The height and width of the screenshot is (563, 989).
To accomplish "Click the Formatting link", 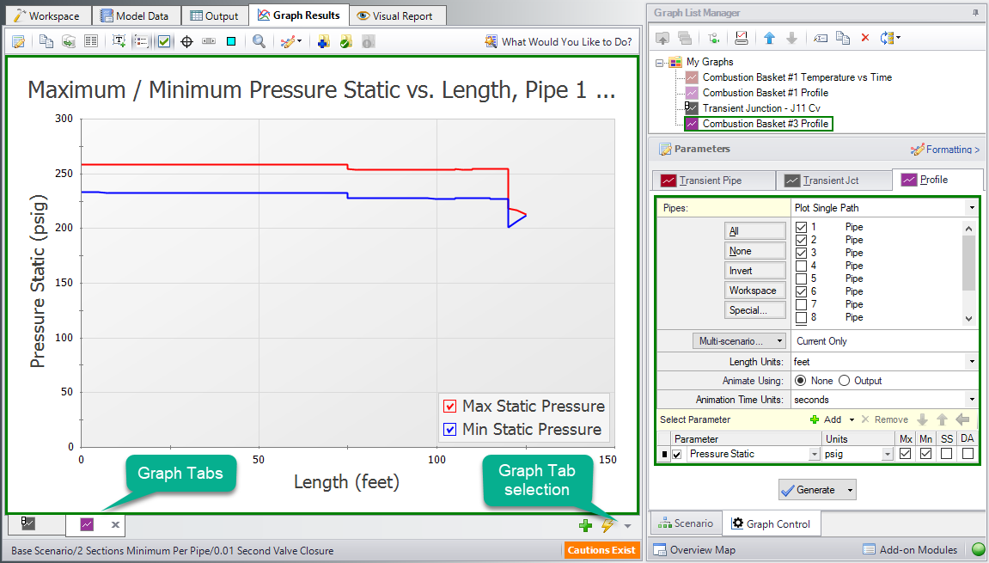I will (x=945, y=150).
